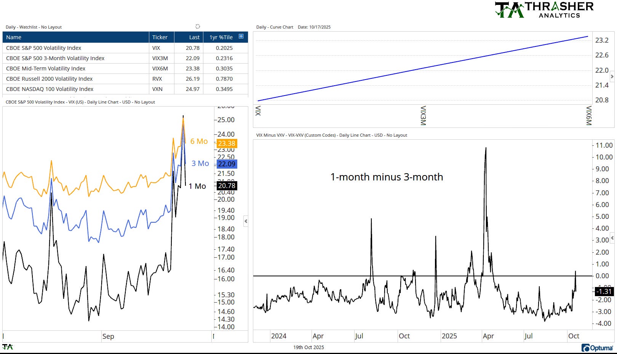Viewport: 617px width, 354px height.
Task: Click the Thrasher Analytics logo
Action: coord(544,10)
